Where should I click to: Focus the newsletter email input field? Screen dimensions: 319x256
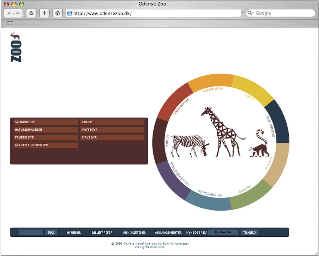click(223, 232)
